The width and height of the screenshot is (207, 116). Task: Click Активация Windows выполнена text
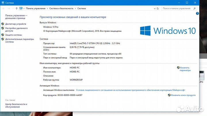[x=59, y=90]
